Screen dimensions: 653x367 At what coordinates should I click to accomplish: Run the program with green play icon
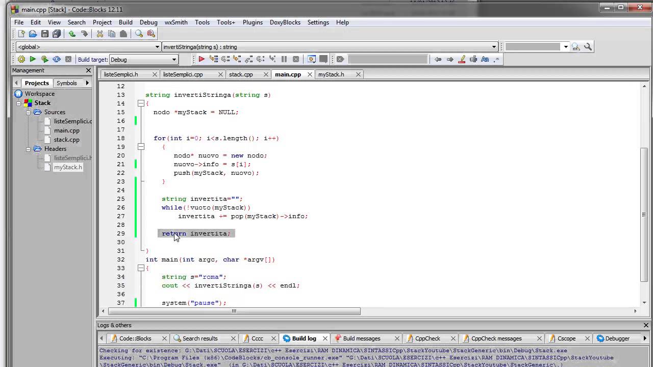pos(33,59)
